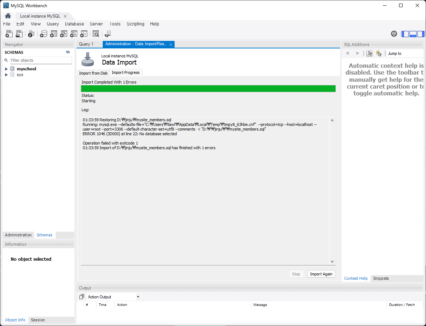426x326 pixels.
Task: Select the Local instance MySQL connection tab
Action: click(x=40, y=16)
